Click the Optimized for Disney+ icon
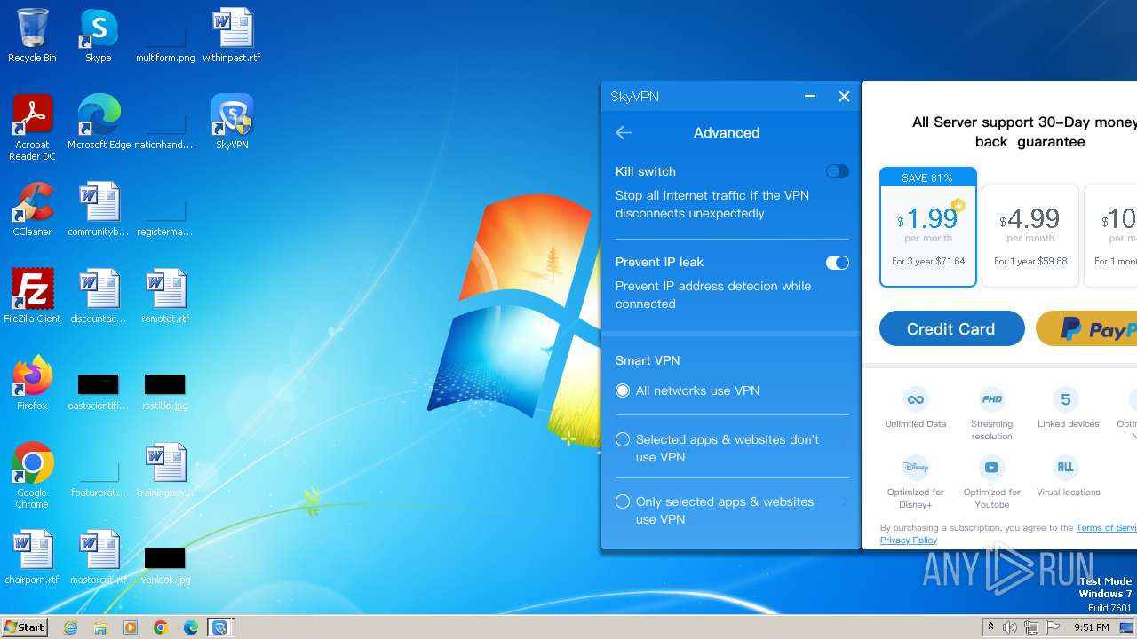This screenshot has width=1137, height=639. pyautogui.click(x=915, y=467)
